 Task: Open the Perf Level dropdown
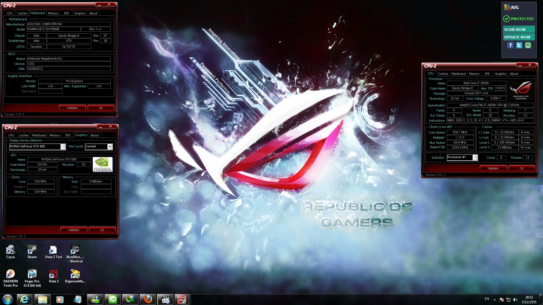pyautogui.click(x=110, y=147)
